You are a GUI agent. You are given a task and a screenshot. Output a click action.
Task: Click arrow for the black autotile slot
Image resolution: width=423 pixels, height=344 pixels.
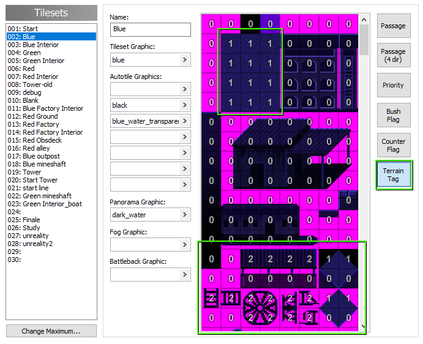[x=184, y=105]
